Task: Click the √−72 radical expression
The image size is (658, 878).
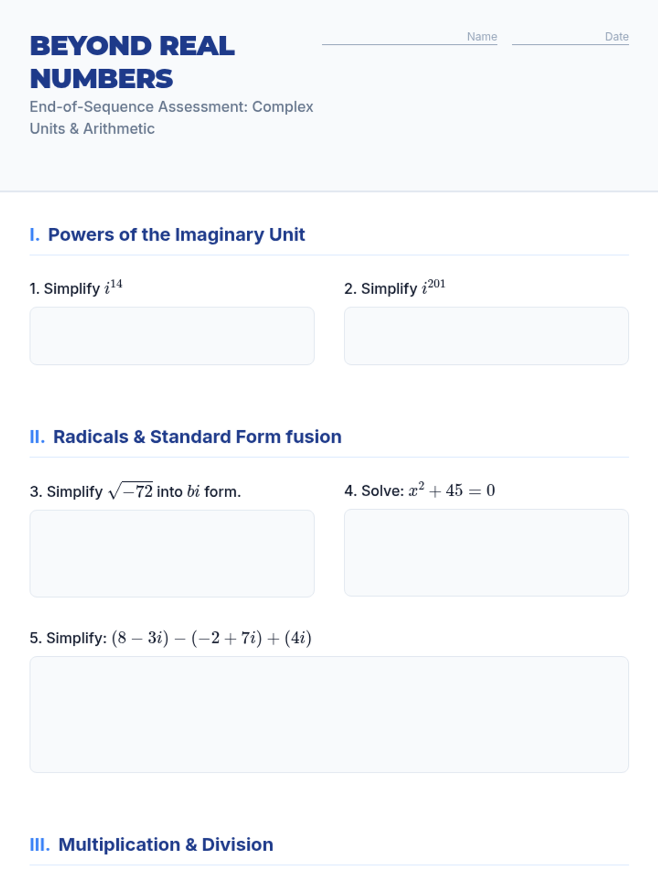Action: (131, 491)
